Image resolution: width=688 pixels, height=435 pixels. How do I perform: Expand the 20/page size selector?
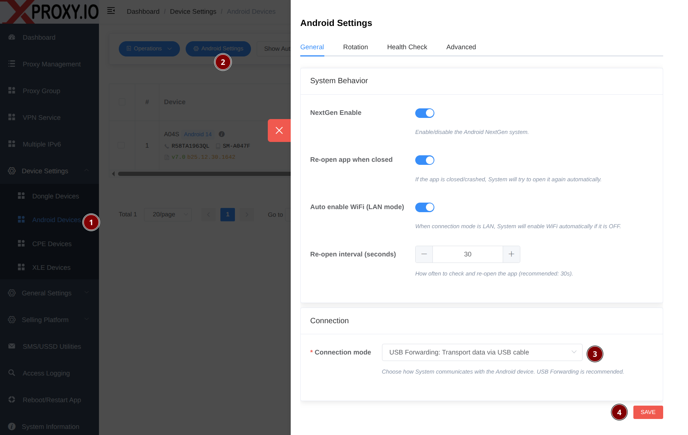tap(168, 214)
